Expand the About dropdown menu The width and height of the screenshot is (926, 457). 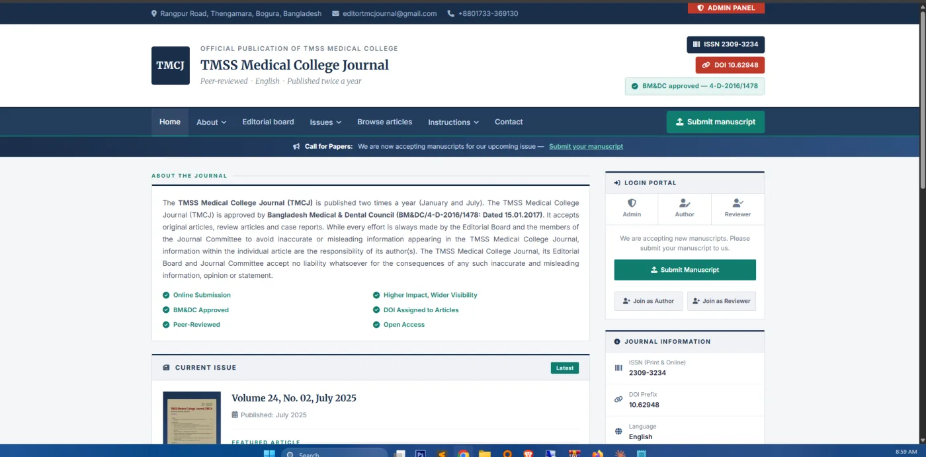[211, 122]
